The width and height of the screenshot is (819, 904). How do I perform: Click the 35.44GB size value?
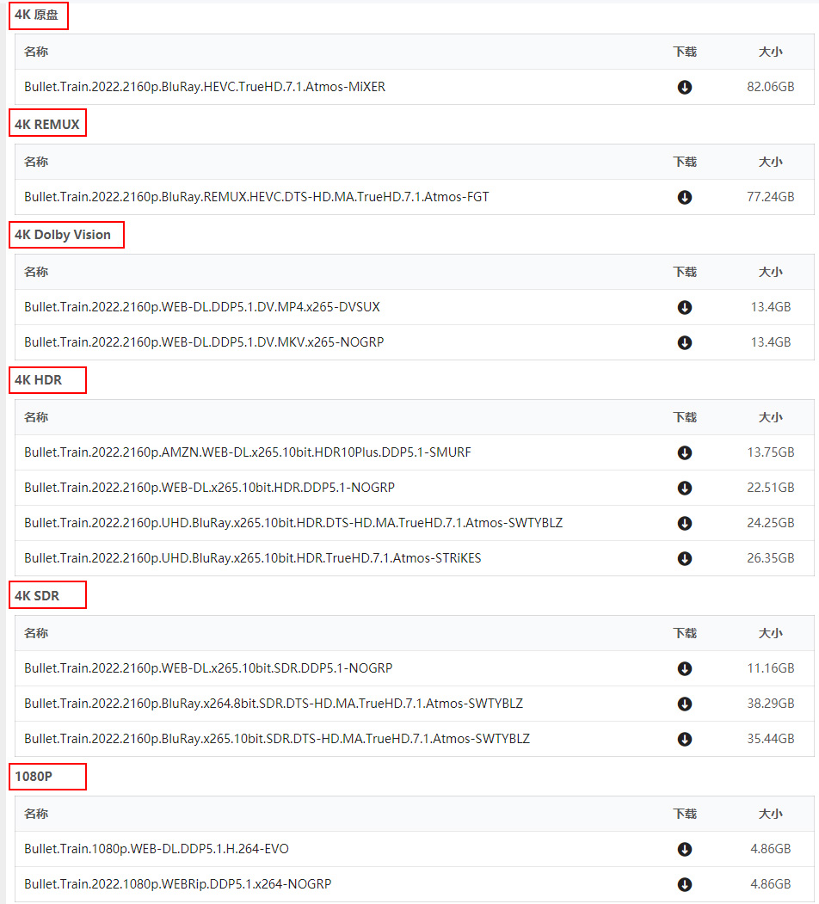pos(771,738)
